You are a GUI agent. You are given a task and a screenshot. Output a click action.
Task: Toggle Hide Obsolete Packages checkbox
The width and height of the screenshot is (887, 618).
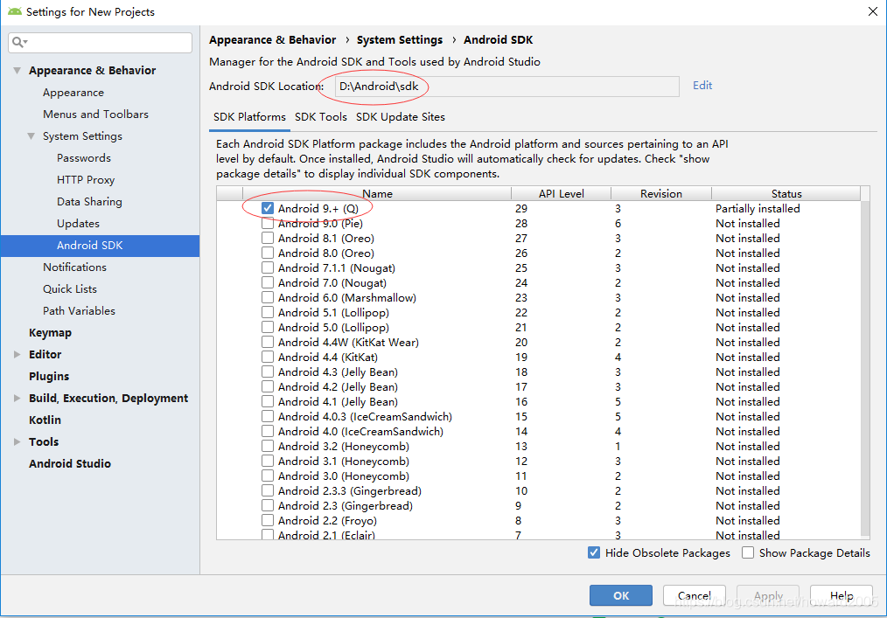593,552
